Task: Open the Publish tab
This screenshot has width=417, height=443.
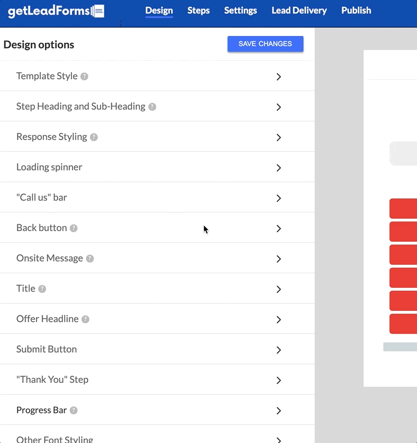Action: 356,11
